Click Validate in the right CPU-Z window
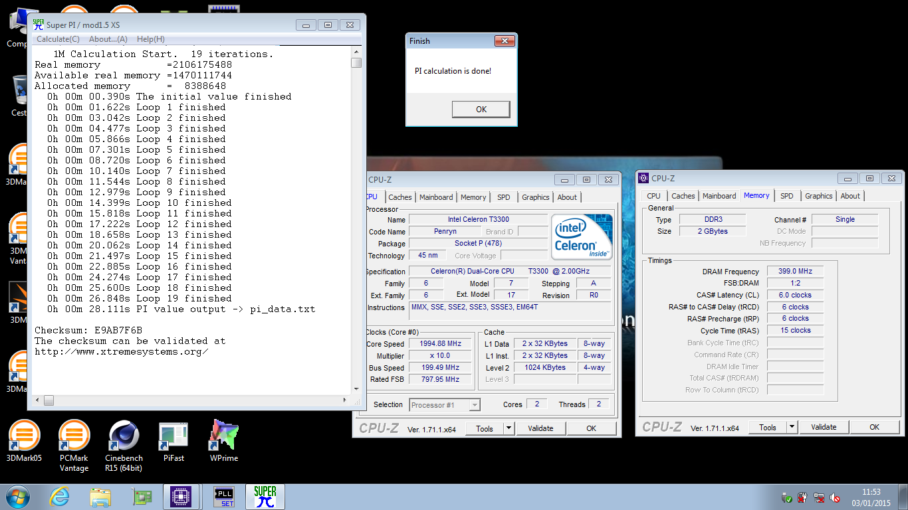This screenshot has width=908, height=510. tap(824, 428)
